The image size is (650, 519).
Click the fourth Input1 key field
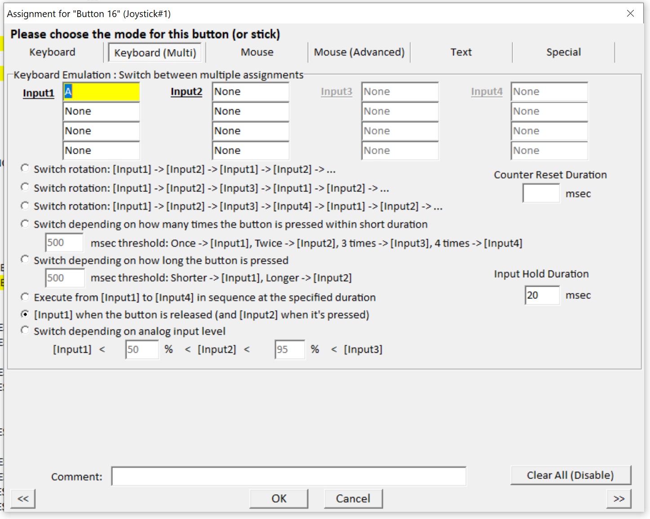coord(102,151)
